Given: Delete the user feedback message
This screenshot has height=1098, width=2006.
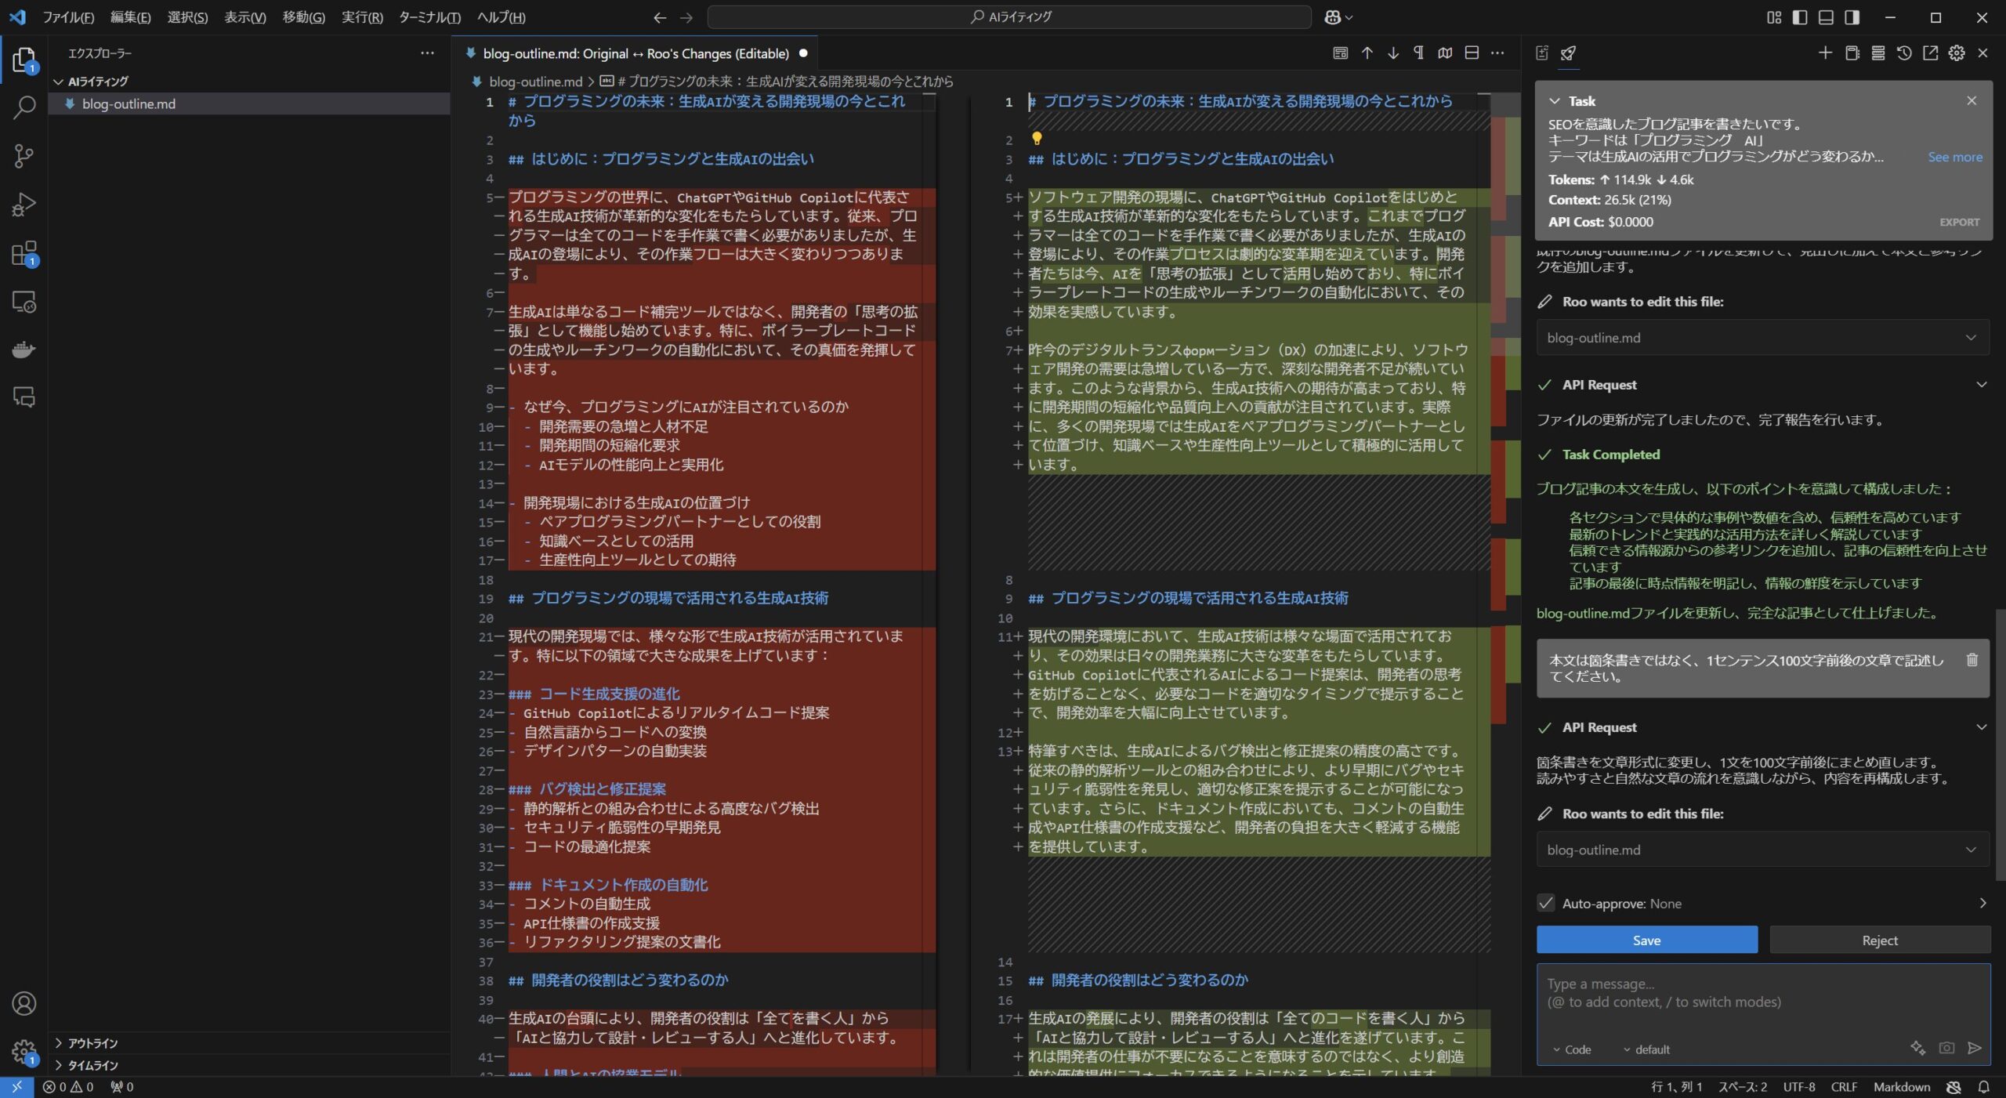Looking at the screenshot, I should point(1972,660).
